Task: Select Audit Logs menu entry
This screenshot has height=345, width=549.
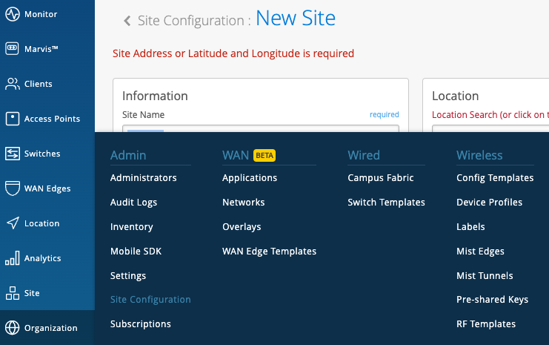Action: 133,203
